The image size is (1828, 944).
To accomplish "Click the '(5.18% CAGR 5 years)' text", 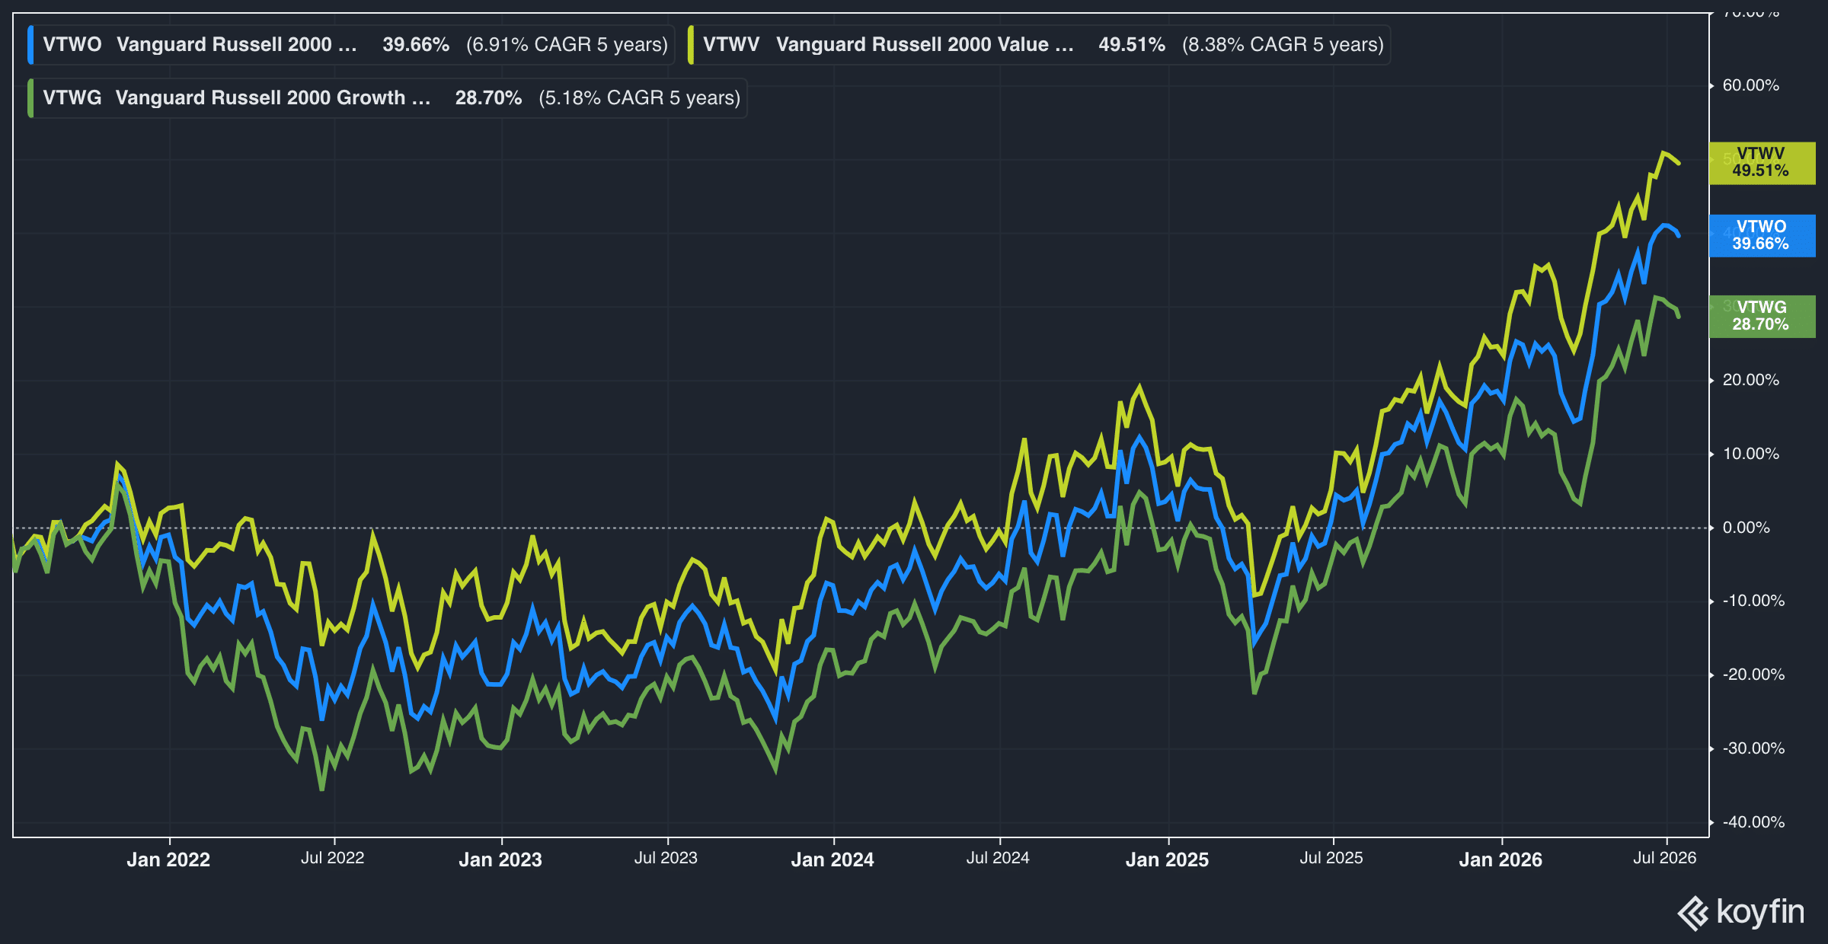I will 640,98.
